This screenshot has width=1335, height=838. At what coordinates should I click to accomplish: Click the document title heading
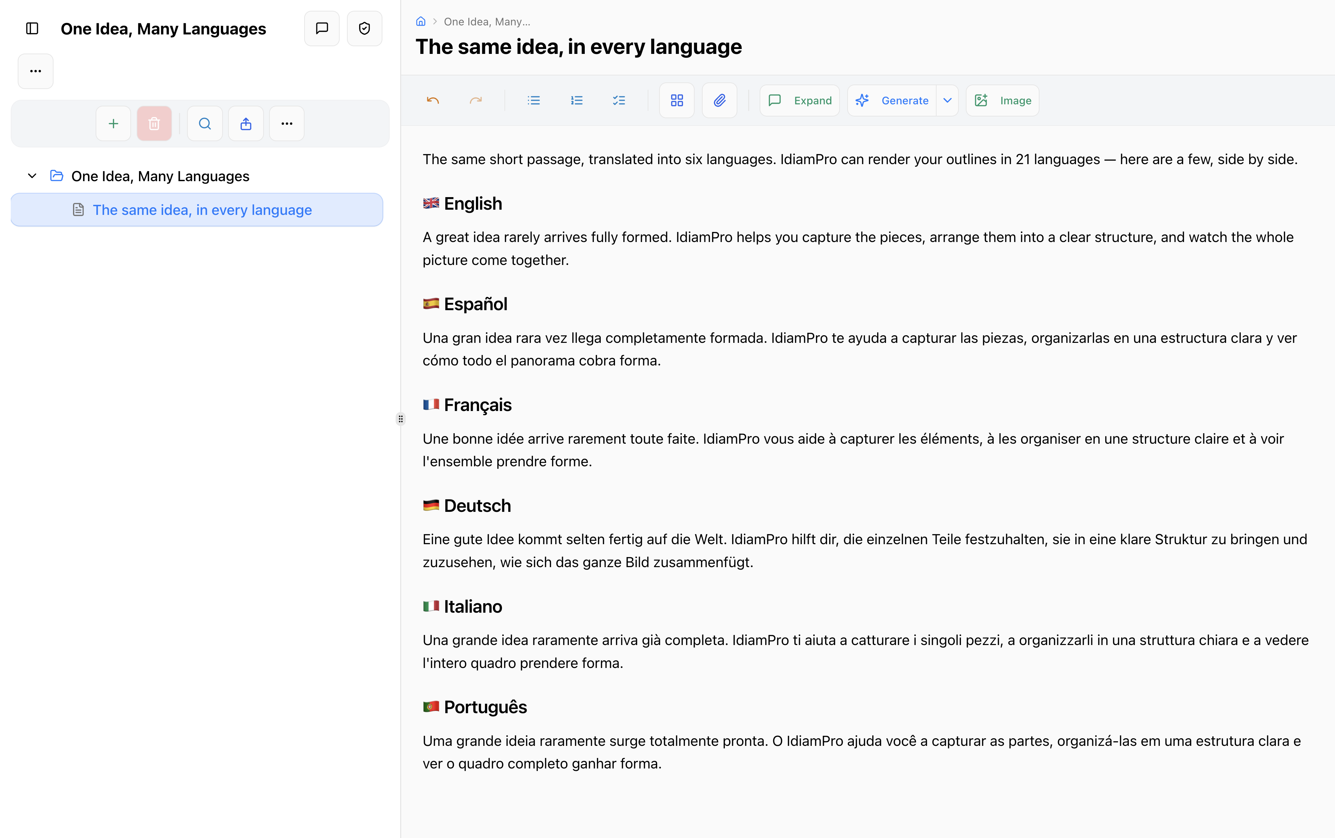(x=578, y=47)
